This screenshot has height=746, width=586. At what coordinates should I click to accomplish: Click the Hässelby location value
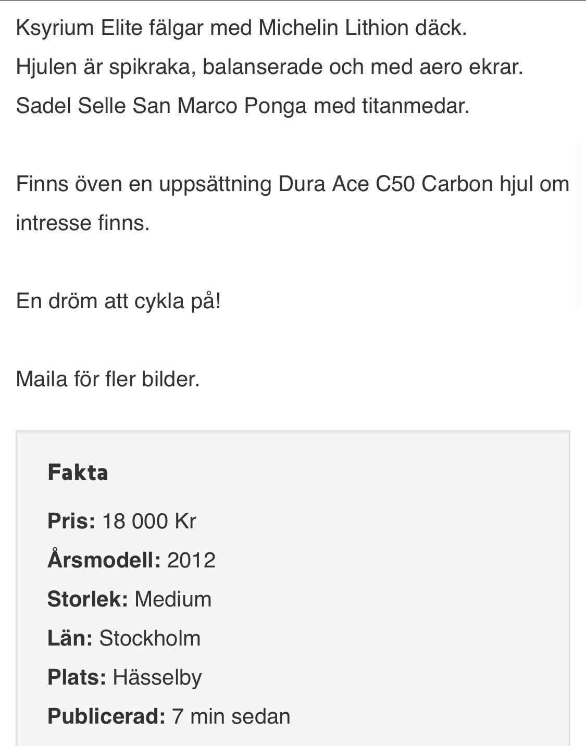(157, 677)
